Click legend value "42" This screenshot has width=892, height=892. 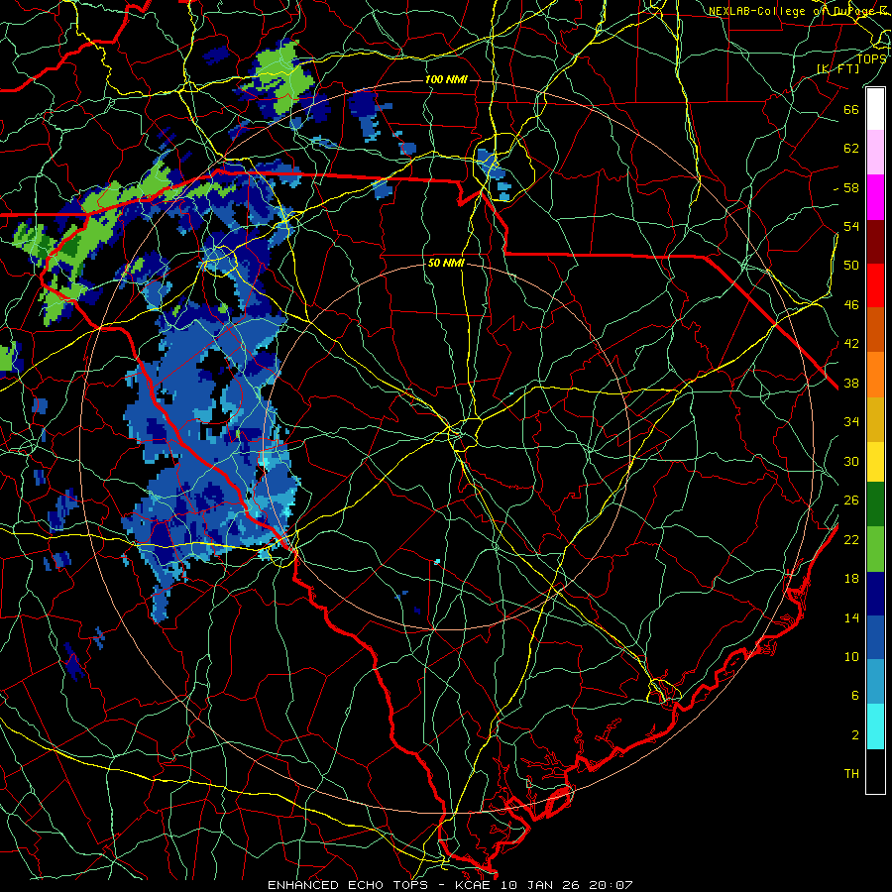click(x=851, y=344)
